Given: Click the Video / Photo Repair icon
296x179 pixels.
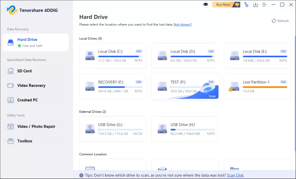Looking at the screenshot, I should click(10, 127).
